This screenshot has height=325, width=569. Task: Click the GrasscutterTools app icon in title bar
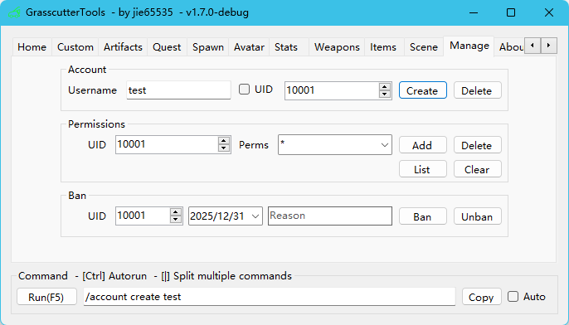(x=14, y=12)
